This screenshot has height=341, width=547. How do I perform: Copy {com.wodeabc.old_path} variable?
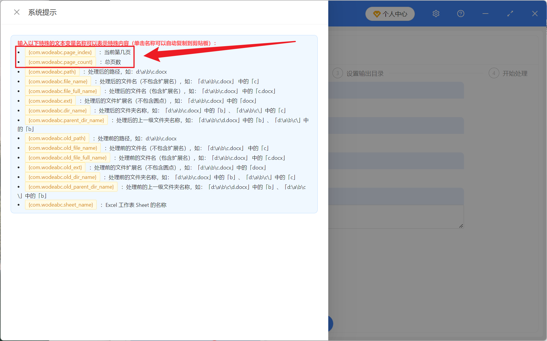tap(57, 138)
